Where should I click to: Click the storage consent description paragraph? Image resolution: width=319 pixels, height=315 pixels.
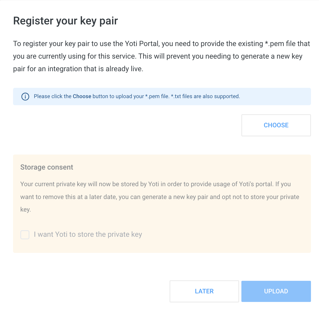(159, 197)
